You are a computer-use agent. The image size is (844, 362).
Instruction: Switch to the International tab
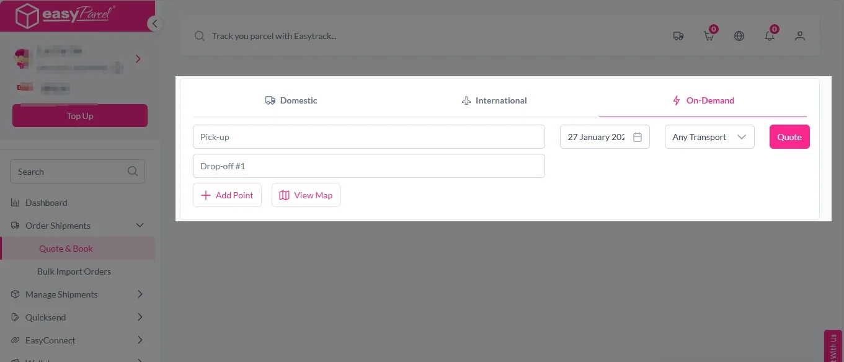(494, 100)
